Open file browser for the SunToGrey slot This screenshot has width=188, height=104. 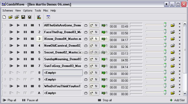pyautogui.click(x=173, y=66)
